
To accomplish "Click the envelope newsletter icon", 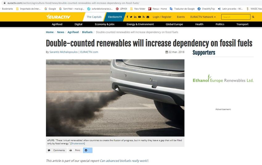I will click(x=148, y=17).
